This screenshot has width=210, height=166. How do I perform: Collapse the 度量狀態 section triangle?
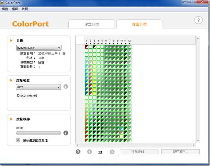coord(11,119)
